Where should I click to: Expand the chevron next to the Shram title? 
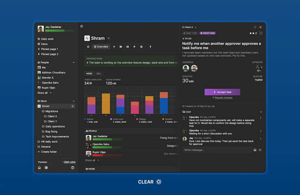[x=109, y=38]
